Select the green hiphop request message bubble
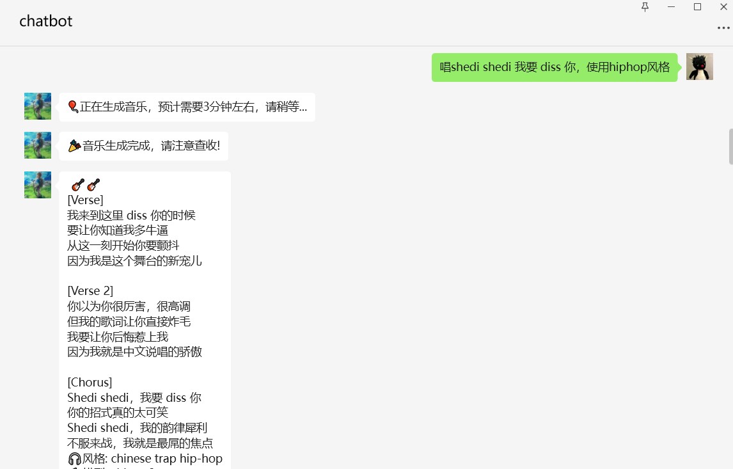 555,67
